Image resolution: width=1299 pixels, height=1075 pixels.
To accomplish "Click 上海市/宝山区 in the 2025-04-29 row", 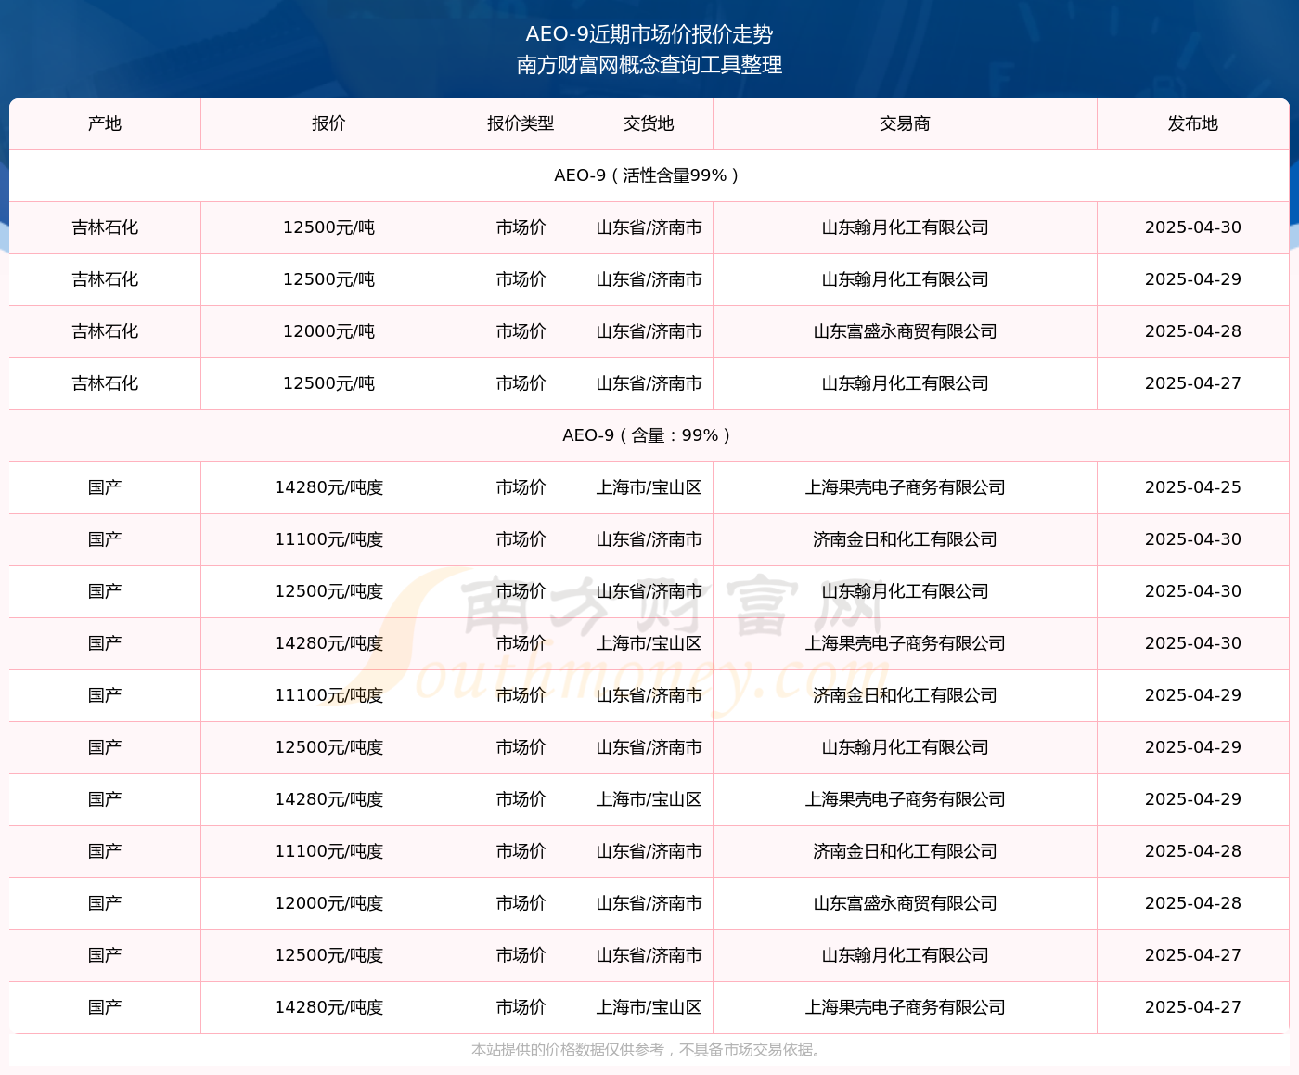I will point(649,799).
